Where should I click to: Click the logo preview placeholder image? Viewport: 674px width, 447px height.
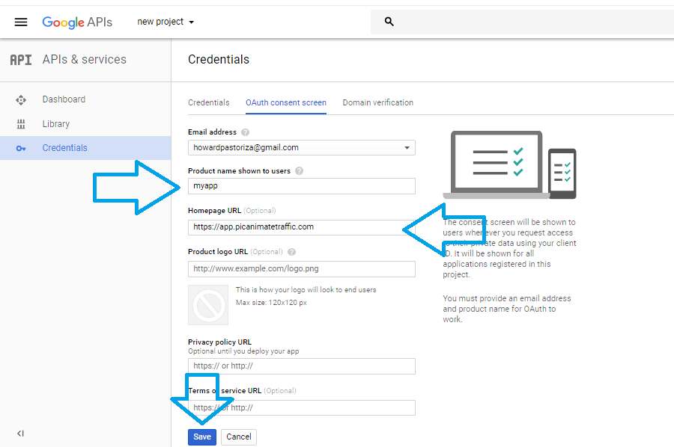(x=208, y=305)
